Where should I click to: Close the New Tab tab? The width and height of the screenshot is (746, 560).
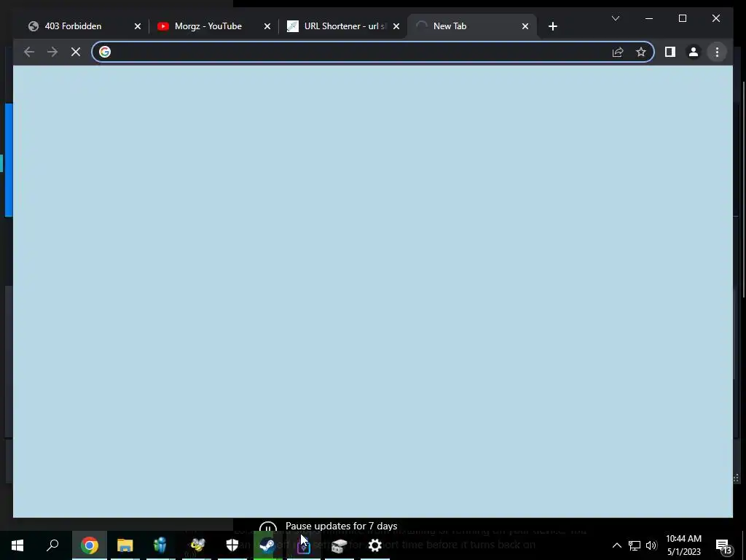tap(525, 26)
